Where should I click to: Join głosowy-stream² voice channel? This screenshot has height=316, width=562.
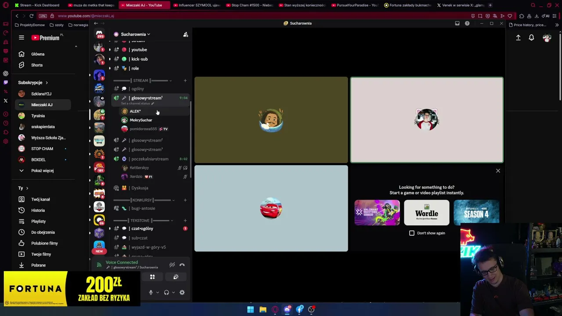click(x=149, y=140)
